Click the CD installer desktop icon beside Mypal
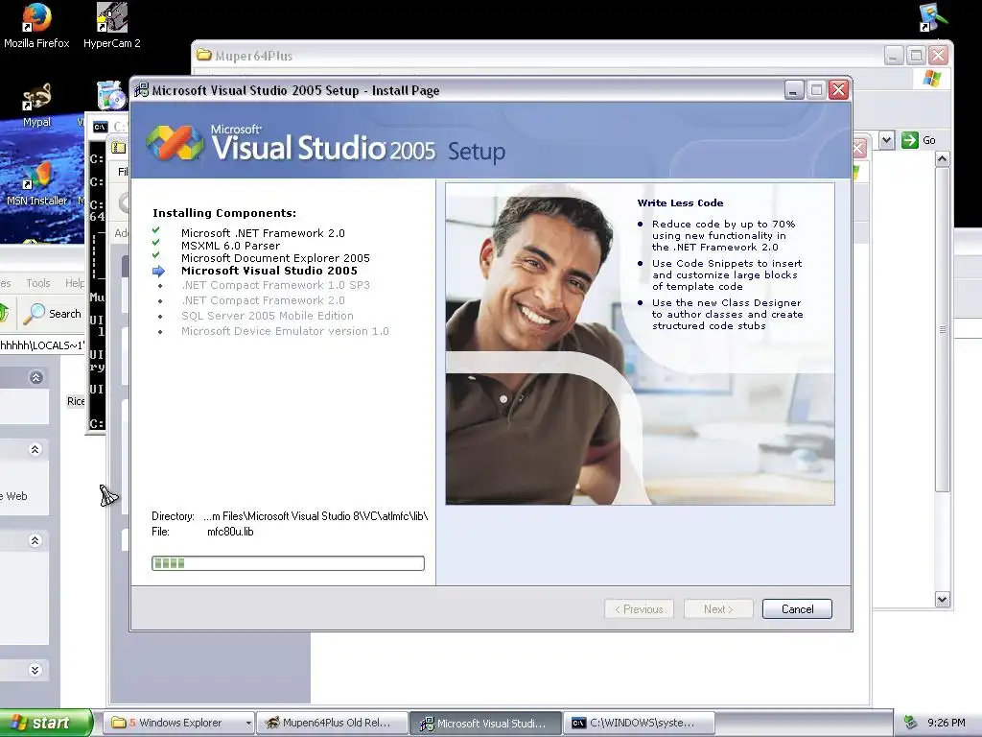982x737 pixels. click(111, 95)
